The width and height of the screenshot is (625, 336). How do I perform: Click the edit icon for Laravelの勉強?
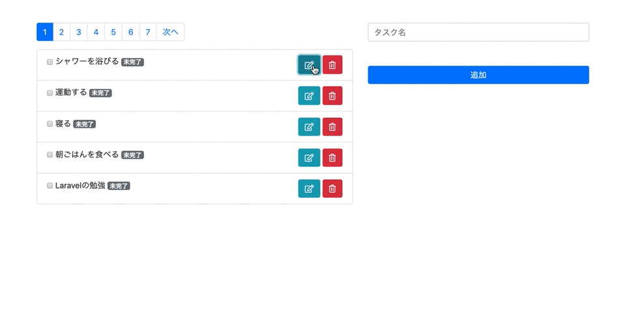[x=309, y=189]
